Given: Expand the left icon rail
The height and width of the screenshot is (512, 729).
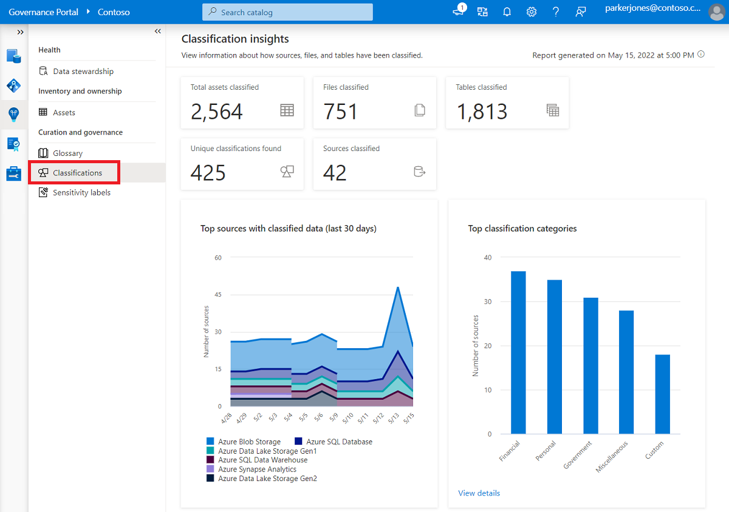Looking at the screenshot, I should click(x=21, y=32).
